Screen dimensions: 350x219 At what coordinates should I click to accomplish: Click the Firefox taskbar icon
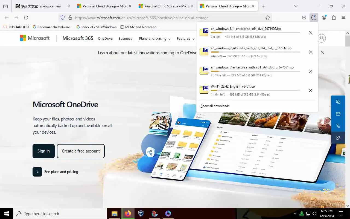coord(128,214)
